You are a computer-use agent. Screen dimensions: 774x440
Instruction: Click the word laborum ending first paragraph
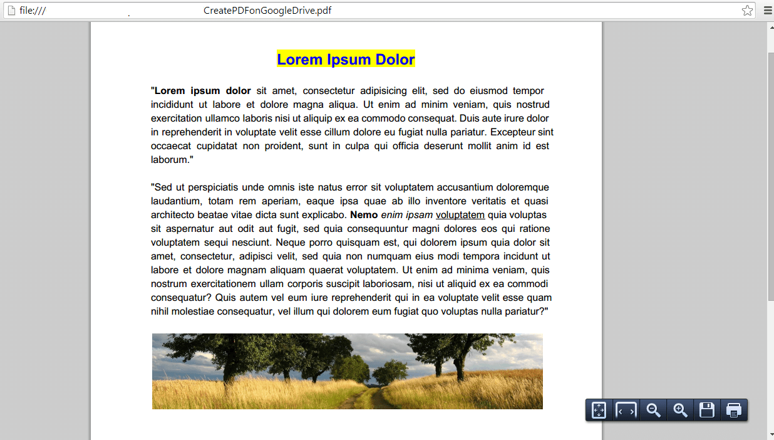171,160
